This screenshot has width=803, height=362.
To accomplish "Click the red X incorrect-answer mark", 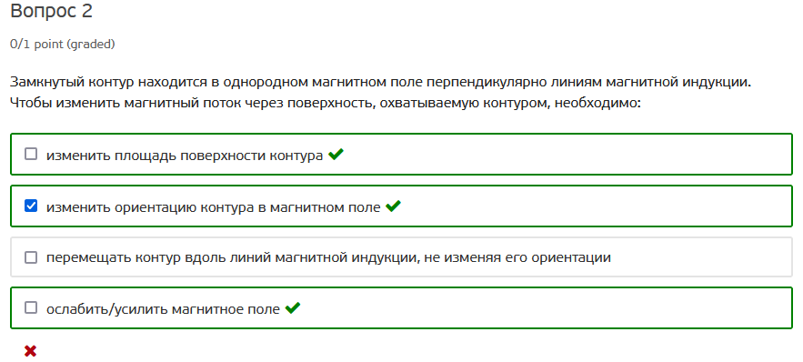I will [x=30, y=351].
